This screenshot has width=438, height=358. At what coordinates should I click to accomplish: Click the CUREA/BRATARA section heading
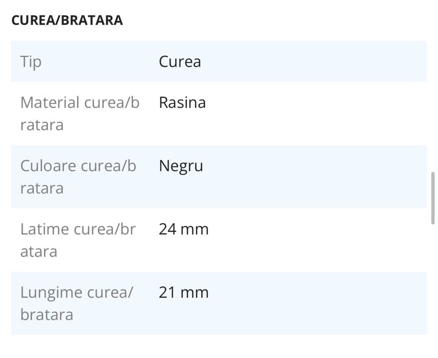tap(67, 20)
